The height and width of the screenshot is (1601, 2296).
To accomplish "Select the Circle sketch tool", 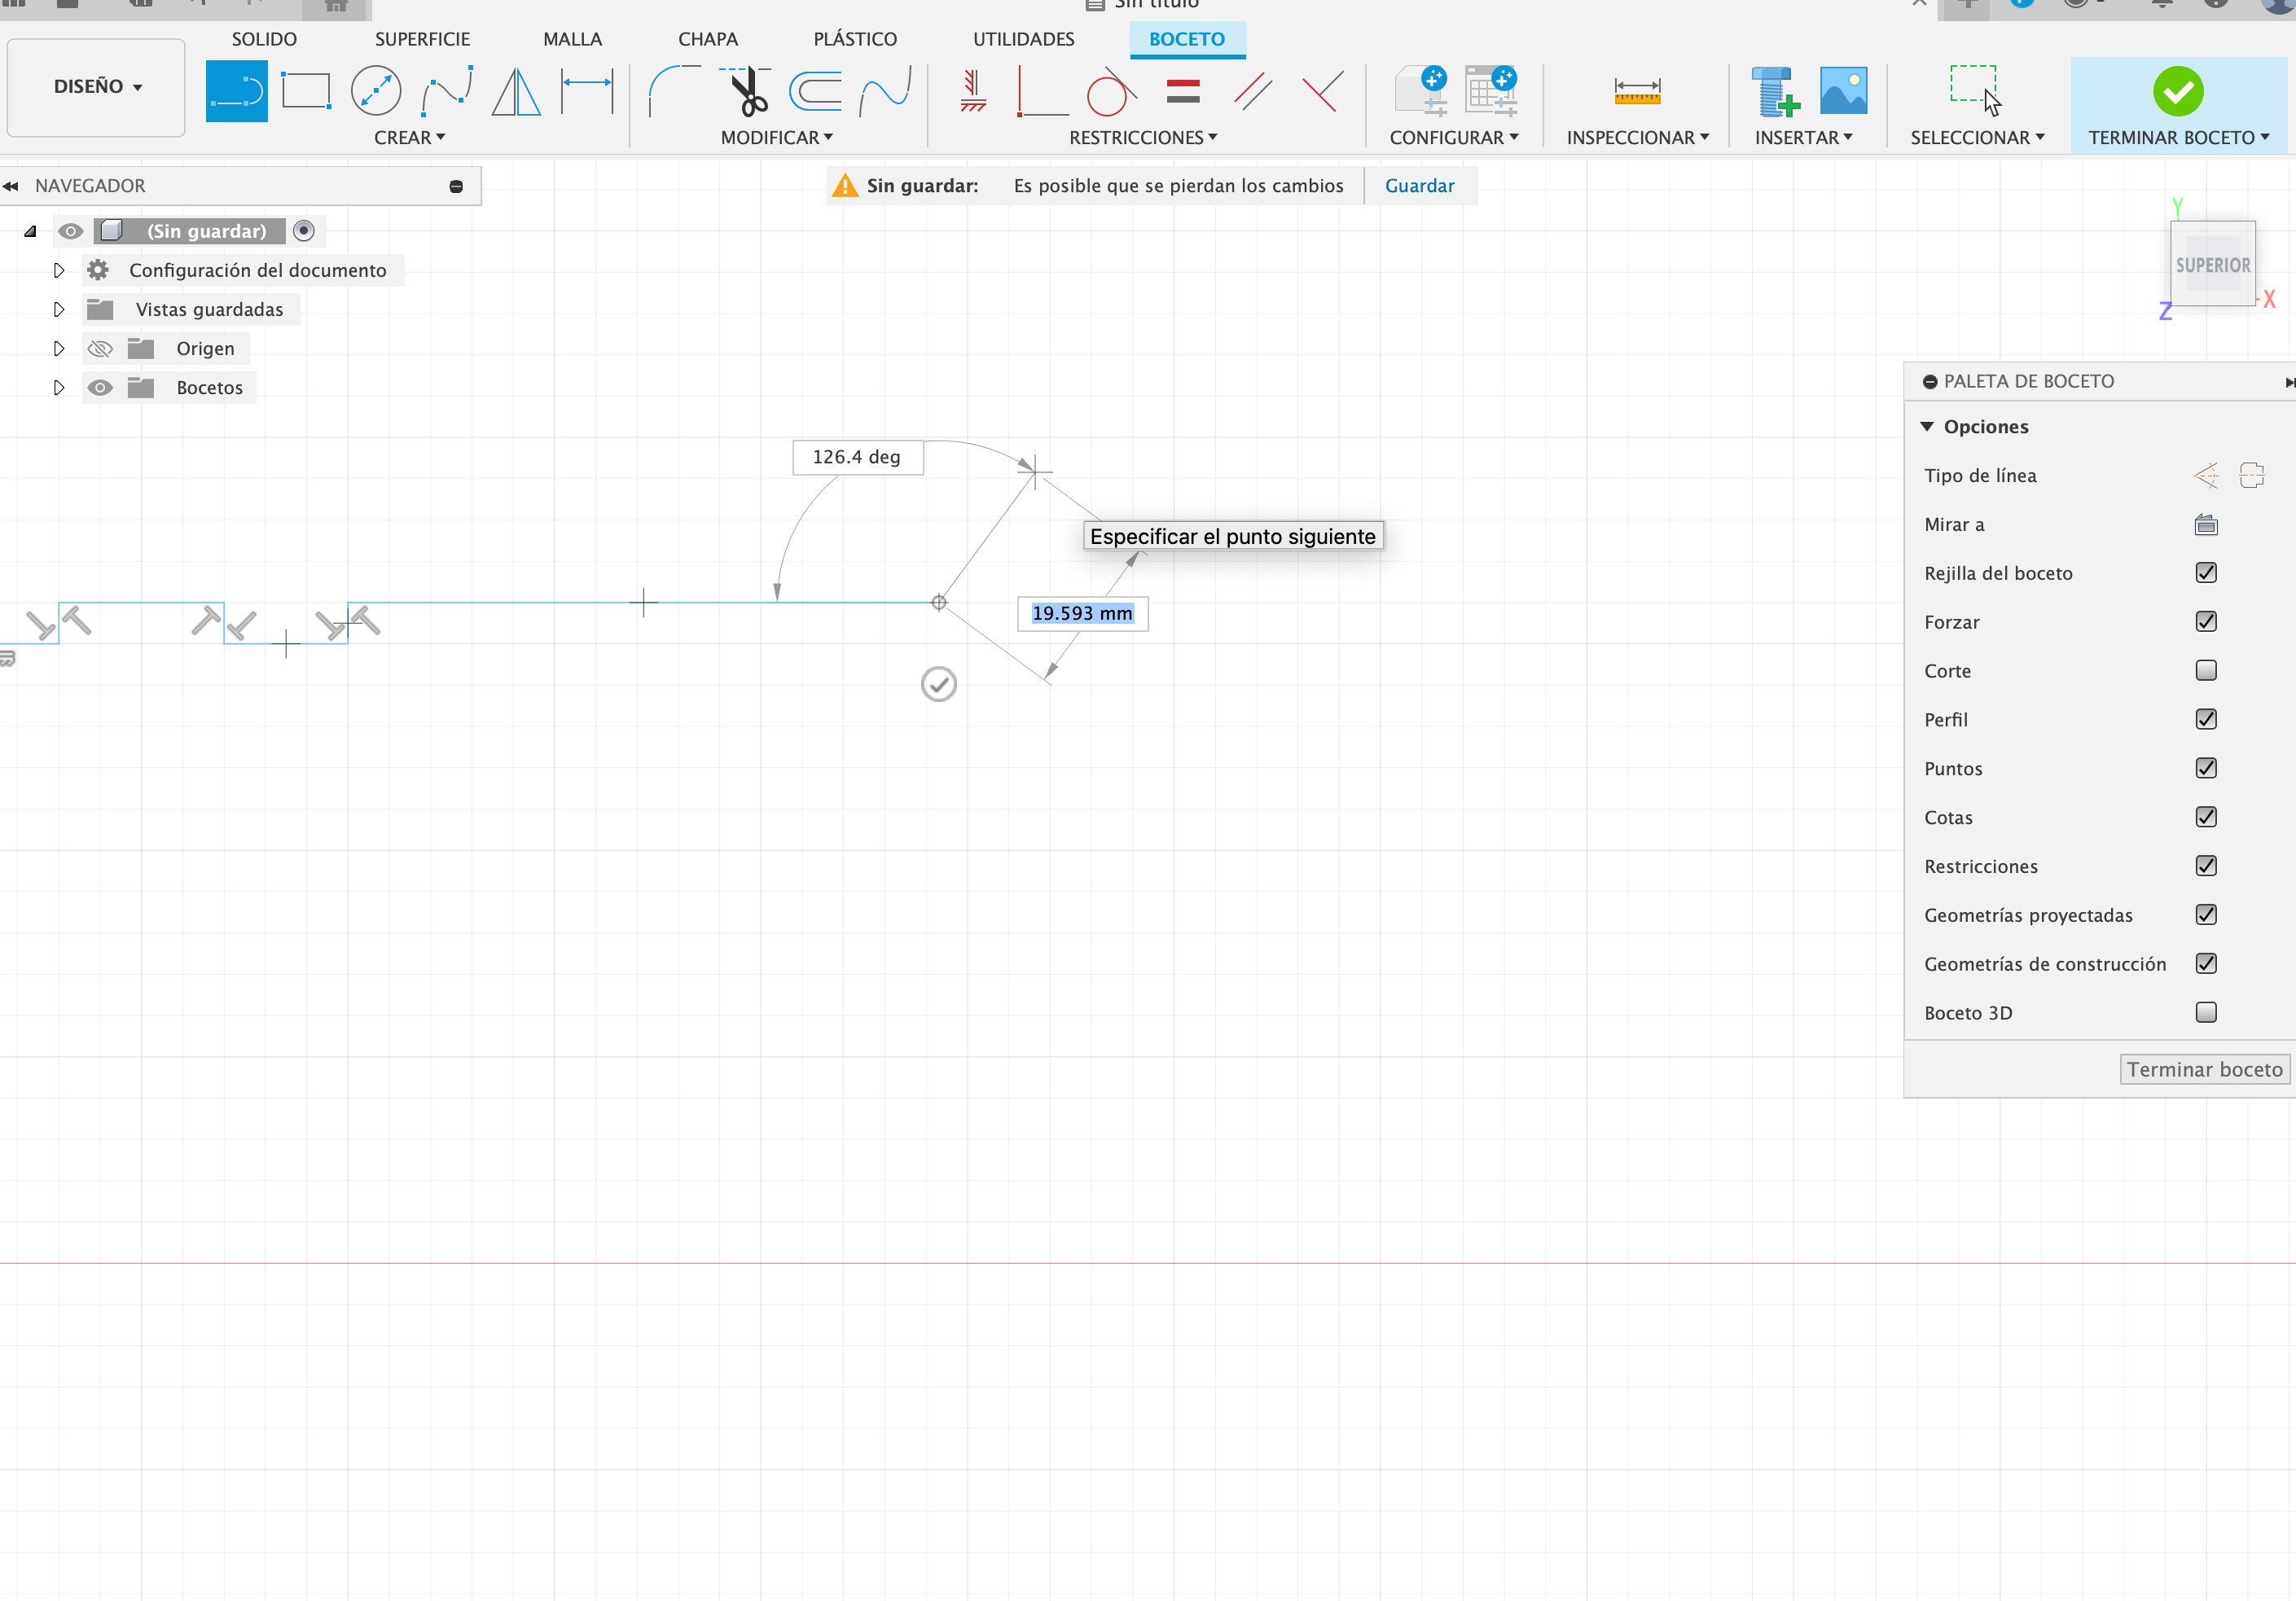I will tap(376, 91).
